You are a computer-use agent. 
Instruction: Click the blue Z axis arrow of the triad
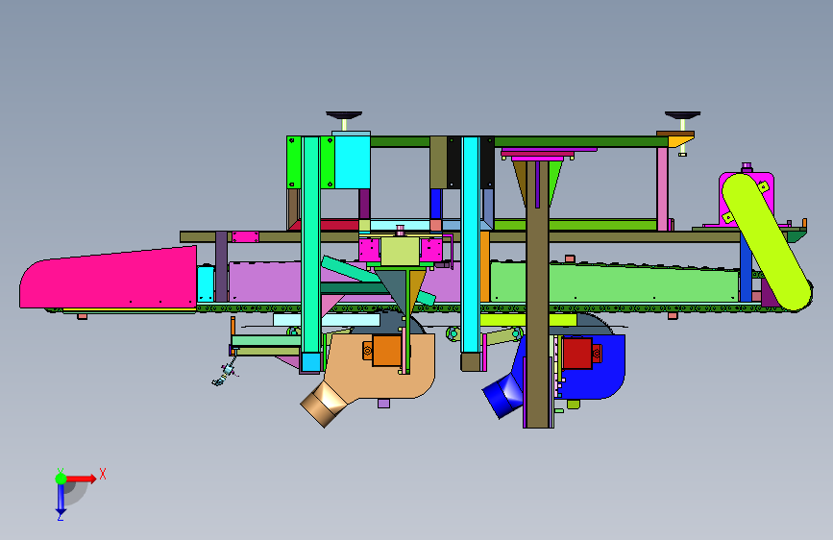click(61, 501)
